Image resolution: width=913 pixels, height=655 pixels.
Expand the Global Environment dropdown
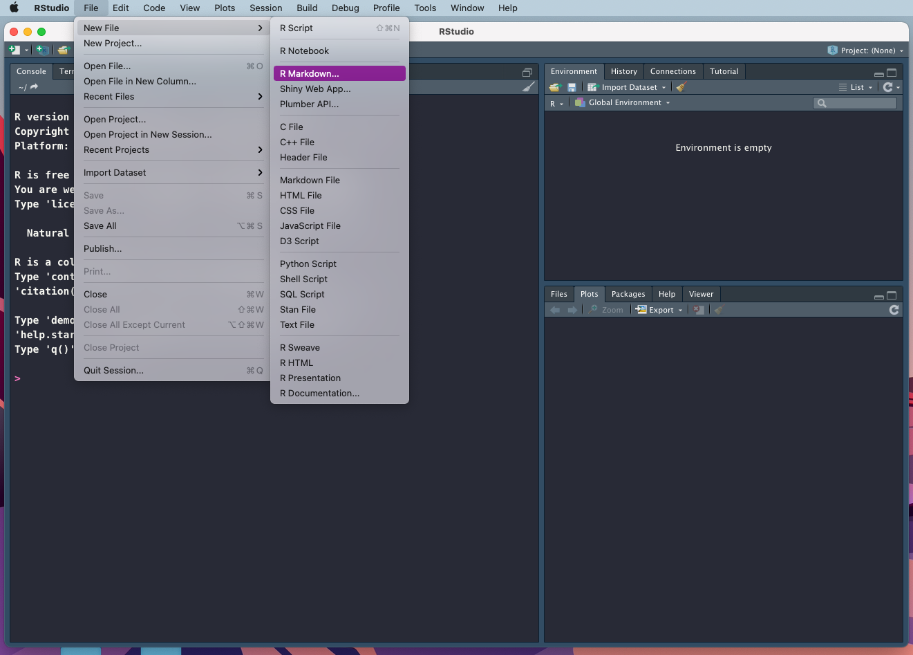621,102
